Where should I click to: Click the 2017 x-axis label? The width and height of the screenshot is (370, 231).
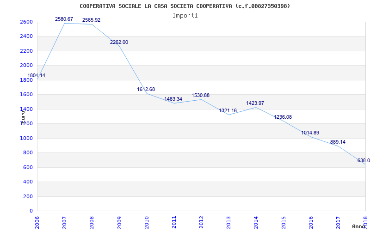tap(338, 222)
